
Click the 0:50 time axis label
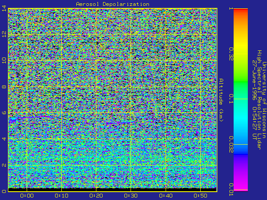point(200,196)
